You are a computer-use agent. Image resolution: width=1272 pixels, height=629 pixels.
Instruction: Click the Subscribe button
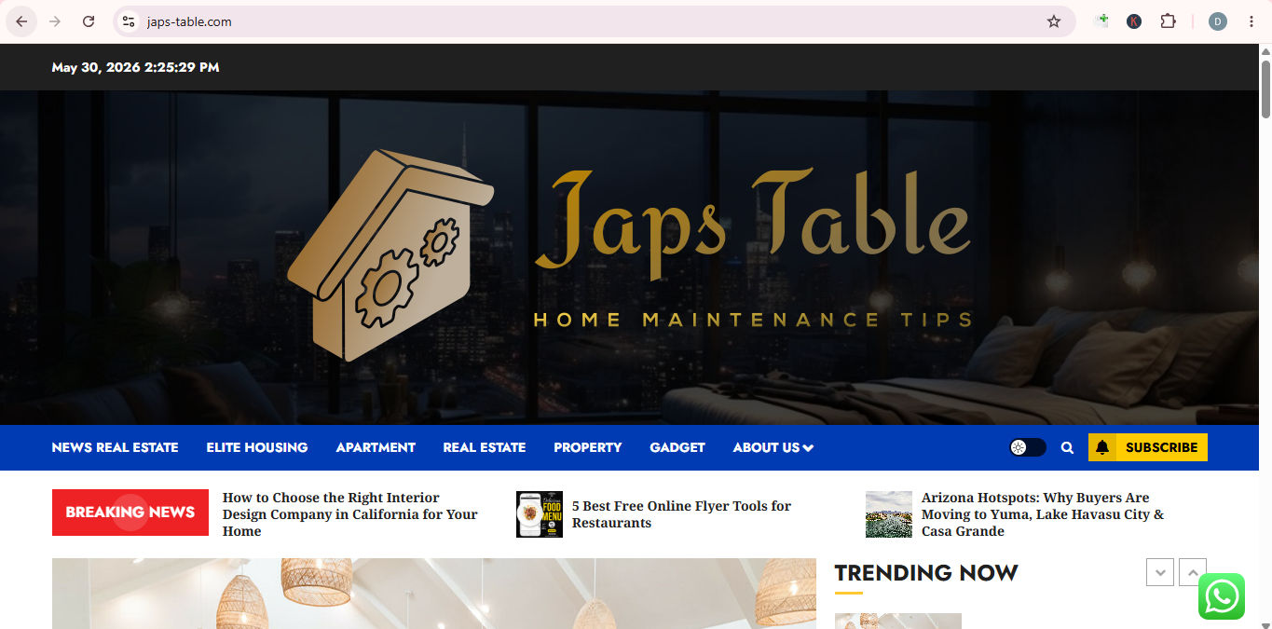[x=1148, y=447]
